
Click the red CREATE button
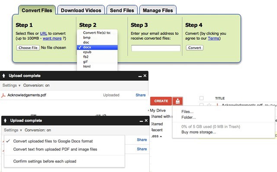161,101
